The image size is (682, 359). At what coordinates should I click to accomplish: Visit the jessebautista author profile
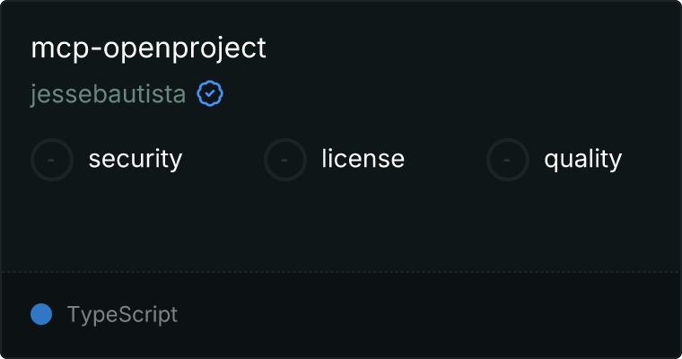click(109, 94)
